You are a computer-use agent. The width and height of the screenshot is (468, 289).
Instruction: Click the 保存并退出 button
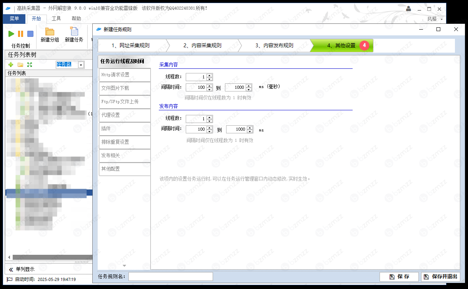(x=441, y=277)
